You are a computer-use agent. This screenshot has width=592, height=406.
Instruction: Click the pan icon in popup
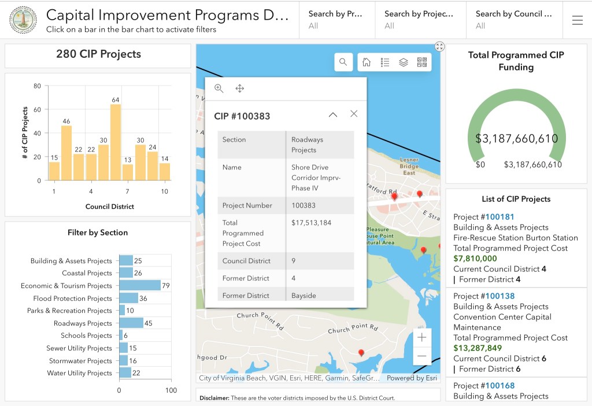click(x=239, y=88)
